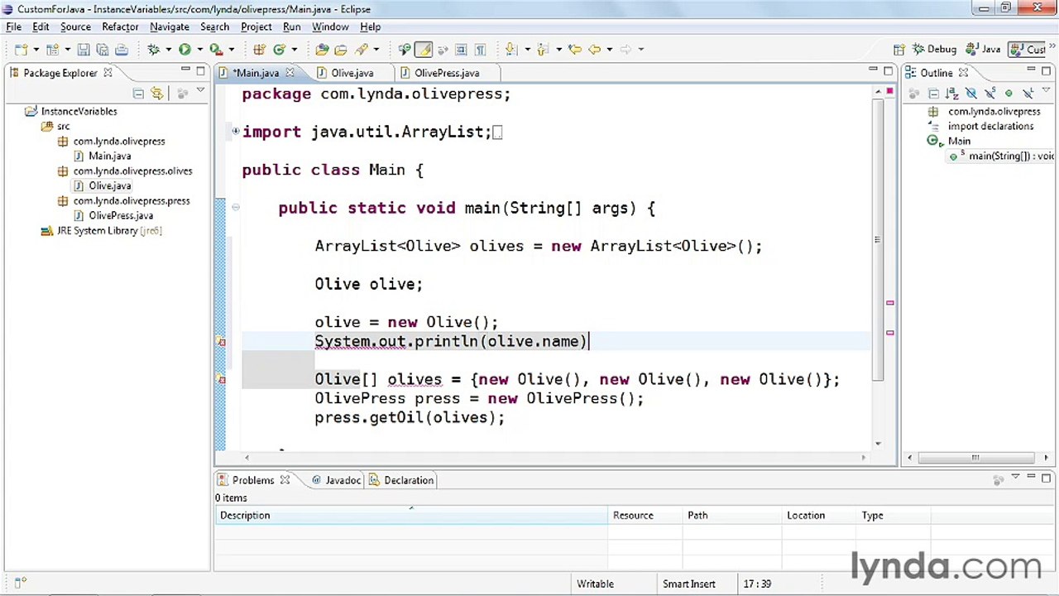Screen dimensions: 1059x596
Task: Toggle Mark Occurrences in toolbar
Action: (423, 50)
